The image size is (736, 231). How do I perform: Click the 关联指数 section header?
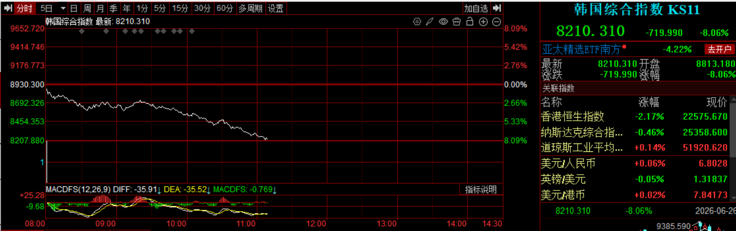tap(559, 88)
